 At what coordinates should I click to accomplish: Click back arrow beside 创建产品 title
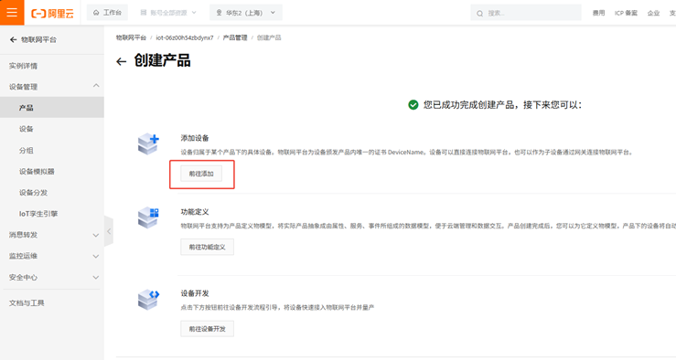point(121,61)
